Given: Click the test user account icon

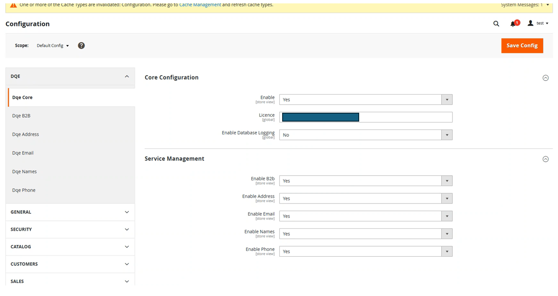Looking at the screenshot, I should coord(531,24).
